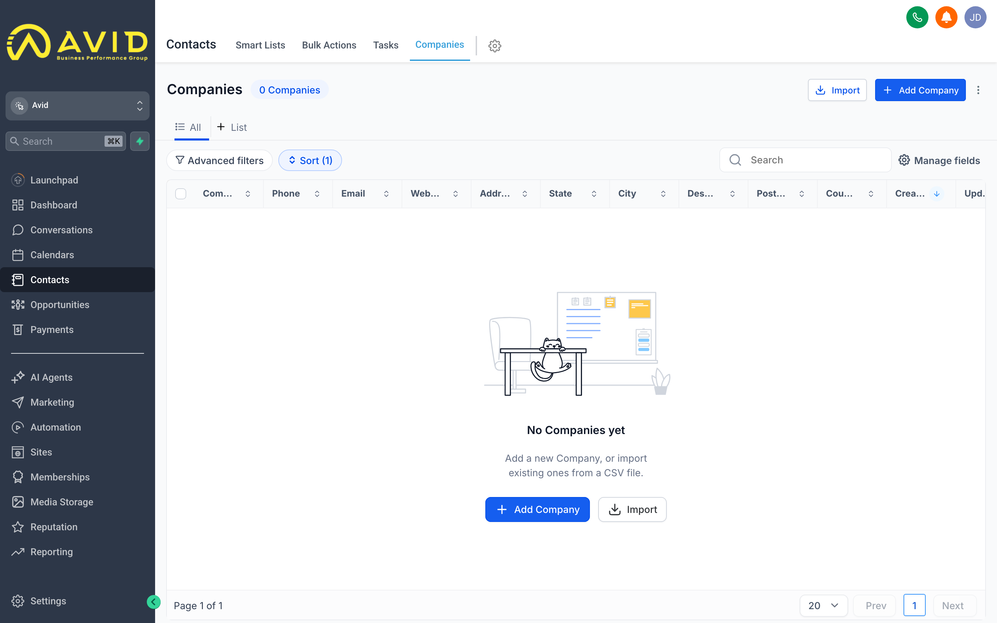Open Reporting from sidebar
The height and width of the screenshot is (623, 997).
(x=78, y=552)
